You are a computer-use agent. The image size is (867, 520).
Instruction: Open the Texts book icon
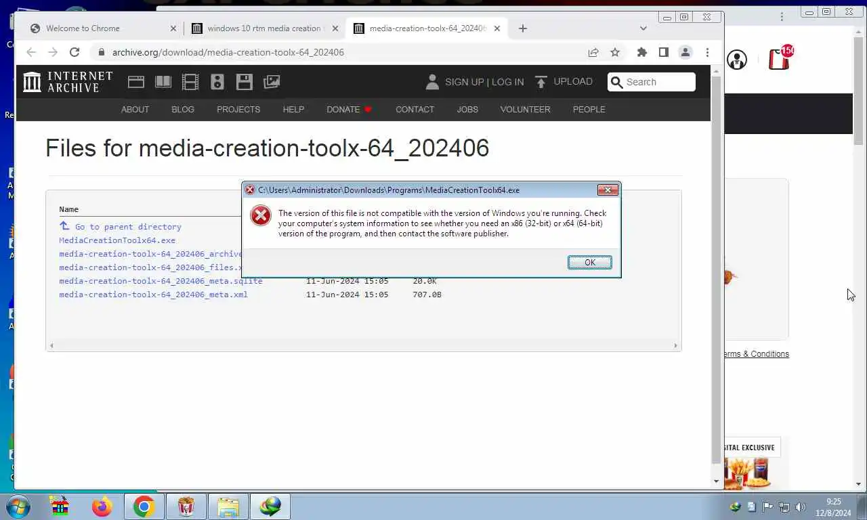[x=163, y=82]
